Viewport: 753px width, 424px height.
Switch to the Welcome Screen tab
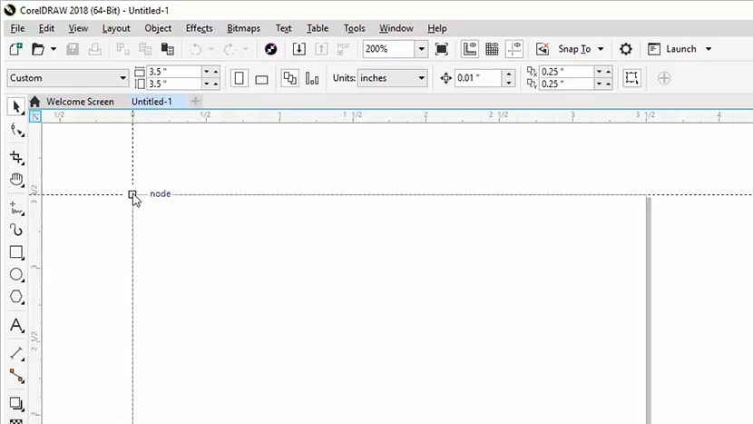click(x=80, y=102)
